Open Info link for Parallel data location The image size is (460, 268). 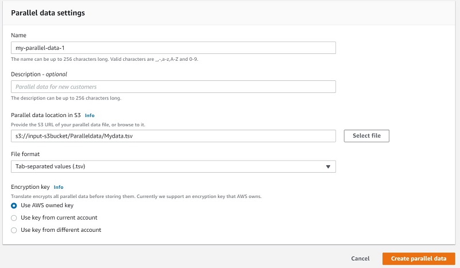click(90, 115)
